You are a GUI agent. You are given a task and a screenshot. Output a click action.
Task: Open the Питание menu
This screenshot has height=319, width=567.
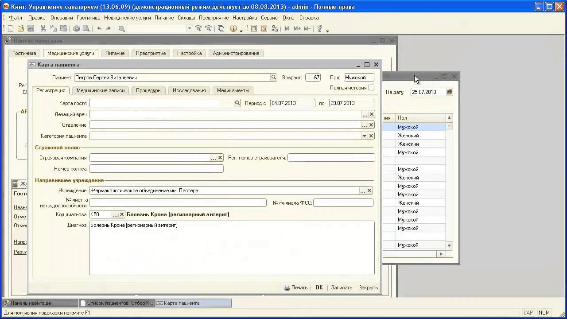click(164, 18)
